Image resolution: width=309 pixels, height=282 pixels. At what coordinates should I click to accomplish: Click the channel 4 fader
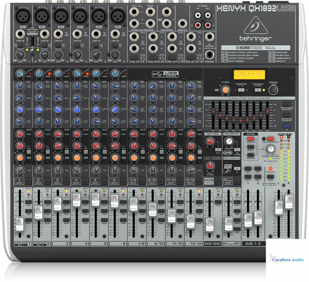pyautogui.click(x=77, y=200)
